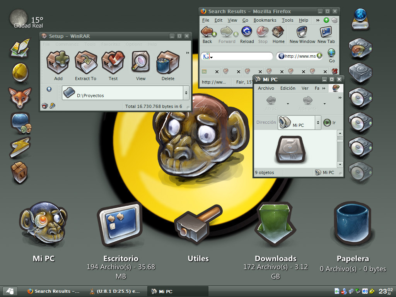The image size is (396, 297).
Task: Click the red close-tab icon in Firefox tab bar
Action: click(335, 72)
